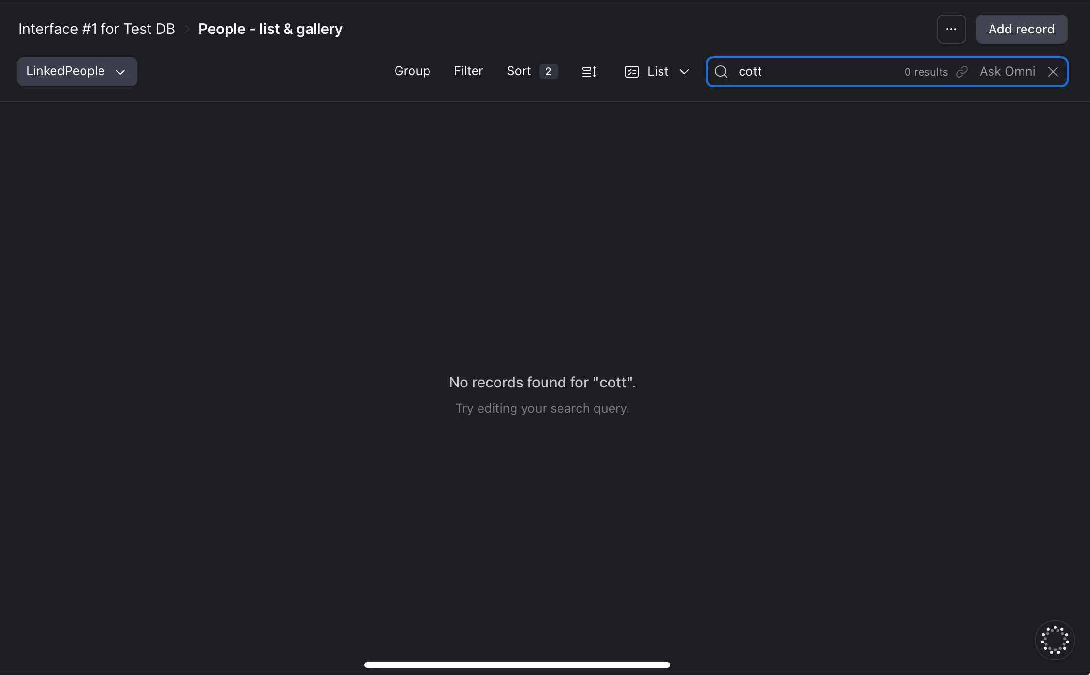Open the Filter menu
Screen dimensions: 1090x675
[x=468, y=71]
